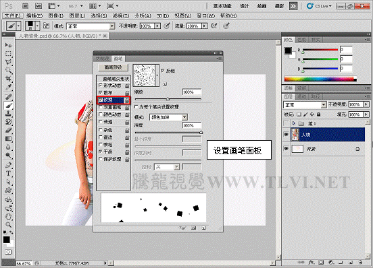The width and height of the screenshot is (373, 268).
Task: Toggle the brush panel button in options bar
Action: click(46, 26)
